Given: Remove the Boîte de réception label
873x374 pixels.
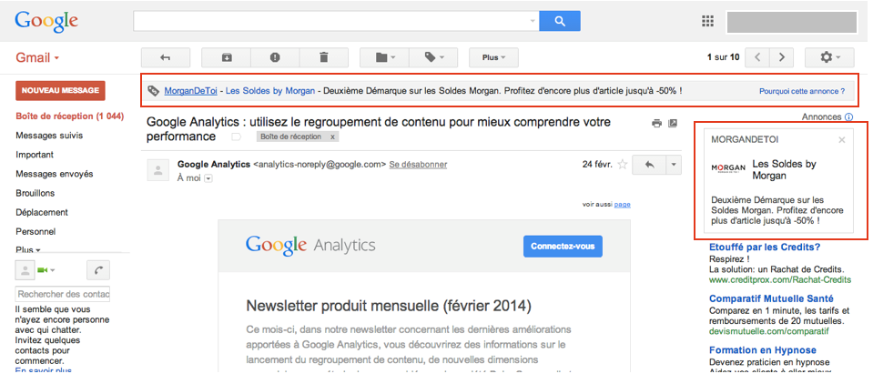Looking at the screenshot, I should [x=333, y=137].
